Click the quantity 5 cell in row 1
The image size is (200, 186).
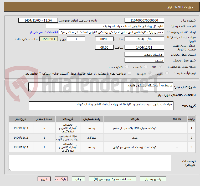(x=44, y=128)
